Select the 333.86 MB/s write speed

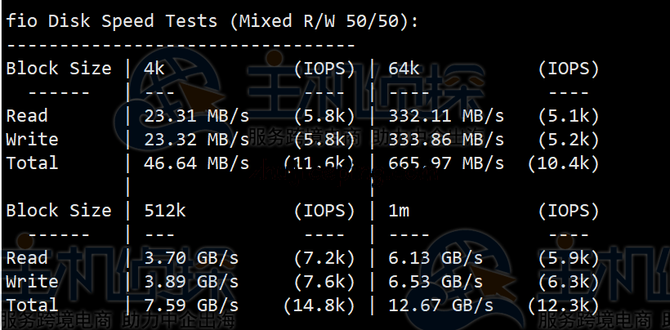(x=447, y=140)
